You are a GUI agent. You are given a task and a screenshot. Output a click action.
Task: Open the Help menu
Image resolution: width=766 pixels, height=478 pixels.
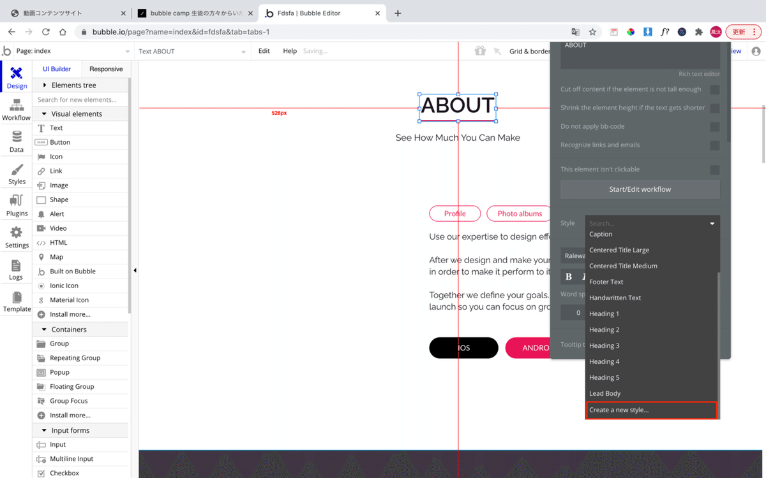[290, 51]
